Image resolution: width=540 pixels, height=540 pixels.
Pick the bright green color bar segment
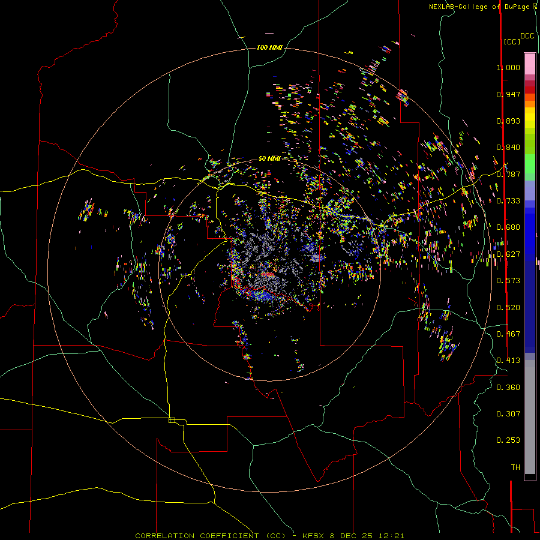(x=530, y=164)
